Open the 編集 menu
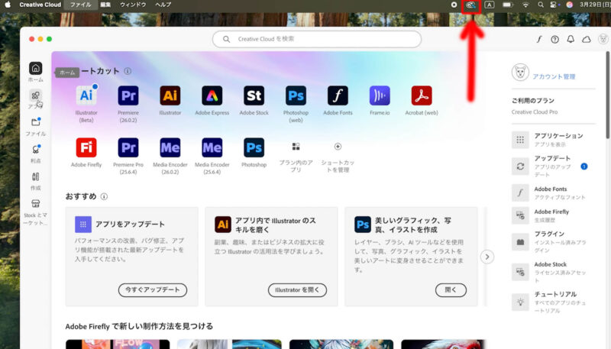This screenshot has width=611, height=349. [105, 5]
